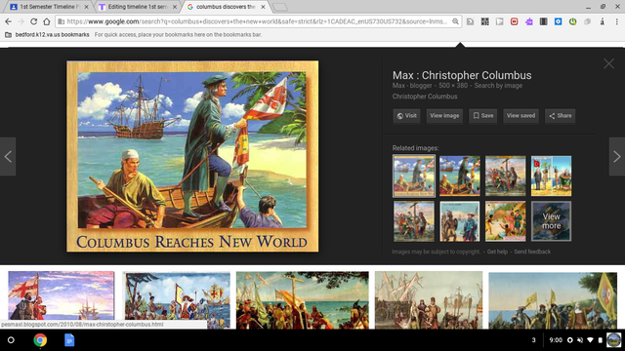625x351 pixels.
Task: Select second related image in top row
Action: point(460,175)
